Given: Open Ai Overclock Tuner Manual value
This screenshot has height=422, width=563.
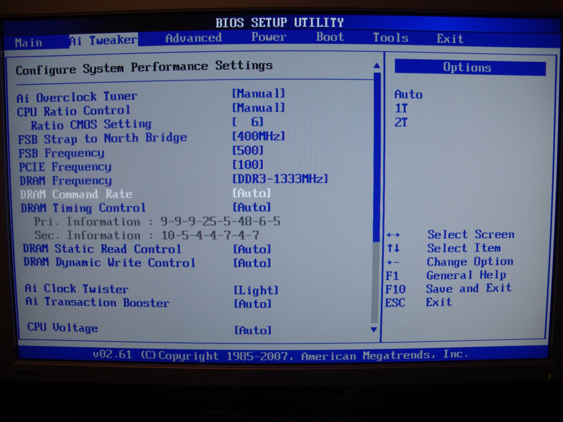Looking at the screenshot, I should pos(259,94).
